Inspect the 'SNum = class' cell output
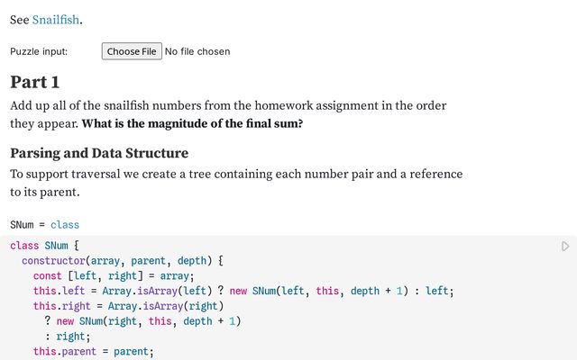 (x=45, y=224)
